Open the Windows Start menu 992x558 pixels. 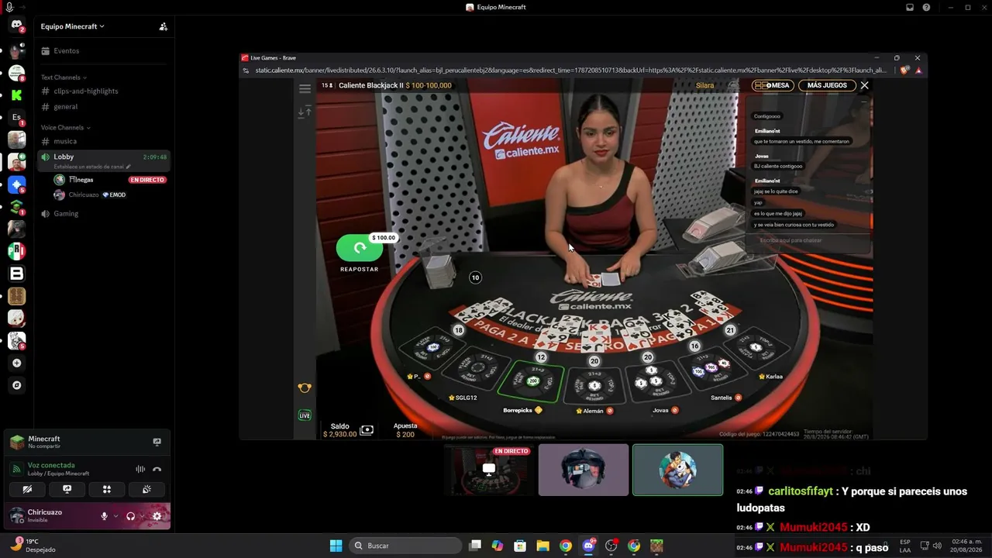336,546
